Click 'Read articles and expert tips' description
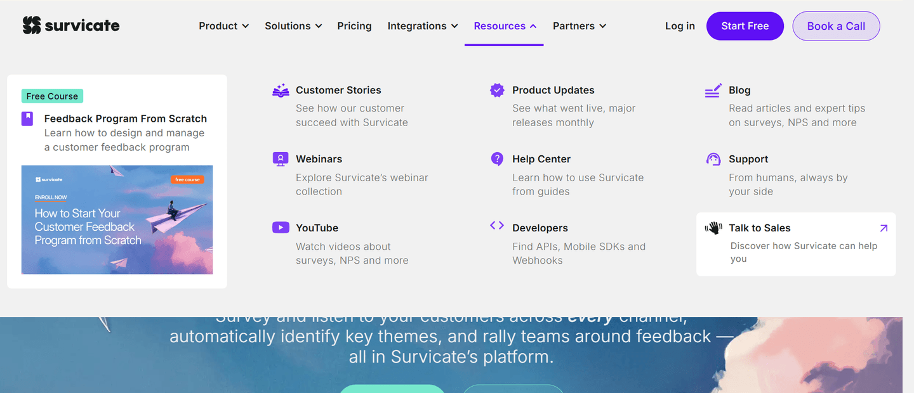The height and width of the screenshot is (393, 914). click(x=797, y=115)
